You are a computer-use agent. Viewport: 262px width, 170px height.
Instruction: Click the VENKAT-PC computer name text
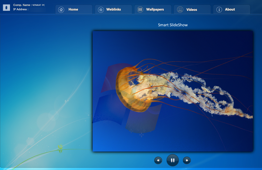click(x=39, y=5)
